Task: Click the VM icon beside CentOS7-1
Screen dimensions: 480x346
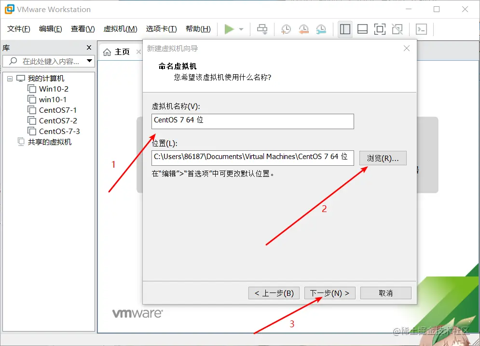Action: tap(32, 110)
